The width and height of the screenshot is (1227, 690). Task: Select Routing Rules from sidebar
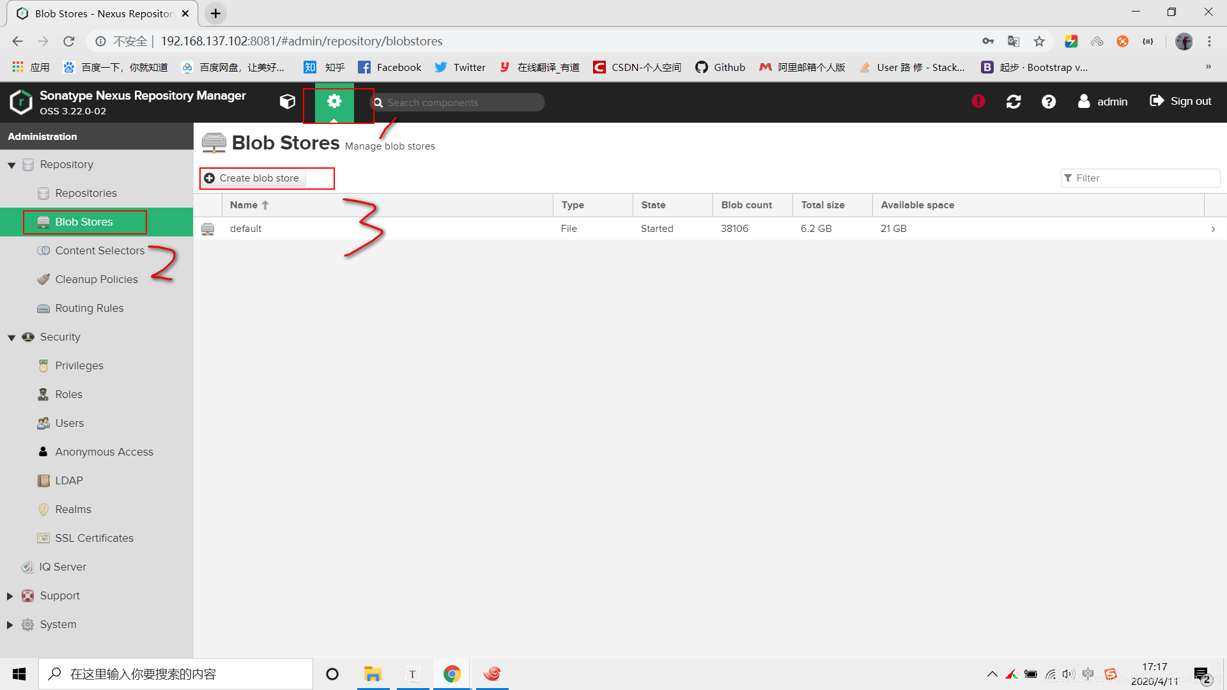click(x=89, y=307)
